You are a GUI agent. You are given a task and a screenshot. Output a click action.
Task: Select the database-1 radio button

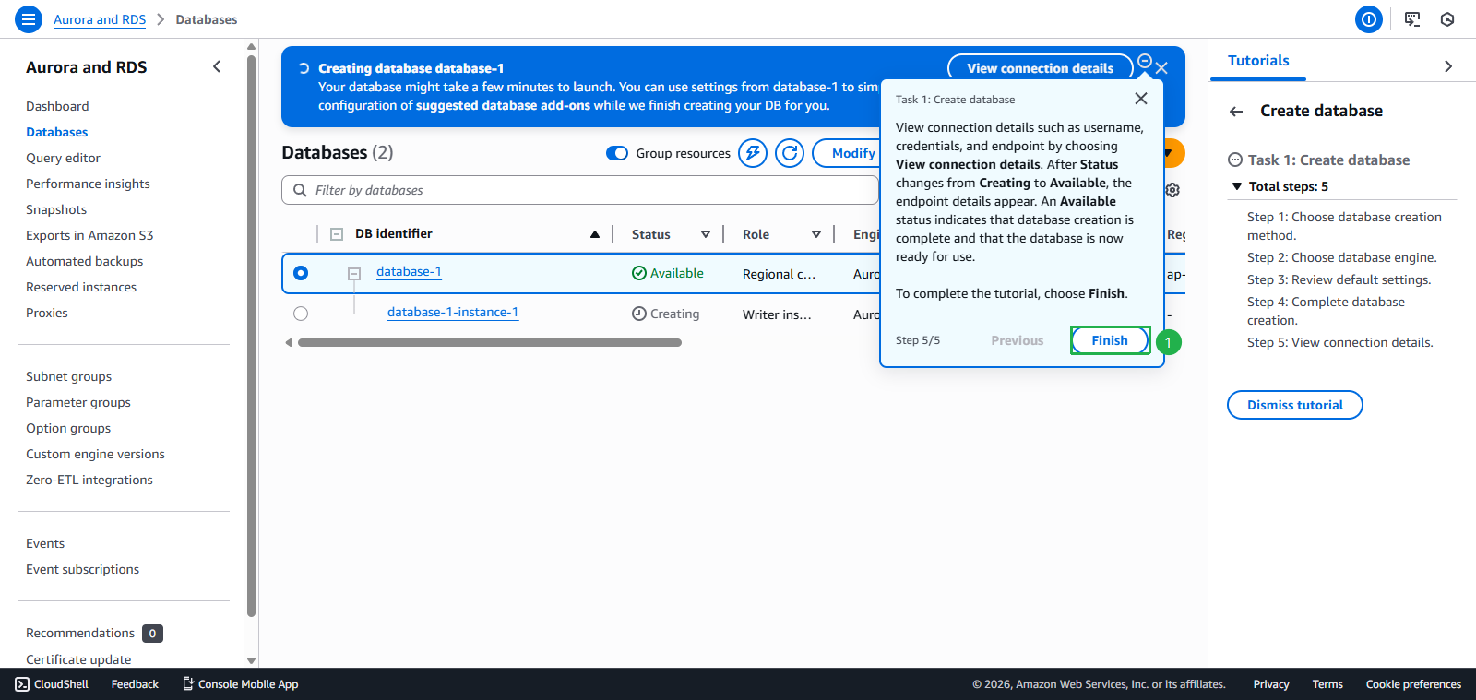click(301, 273)
